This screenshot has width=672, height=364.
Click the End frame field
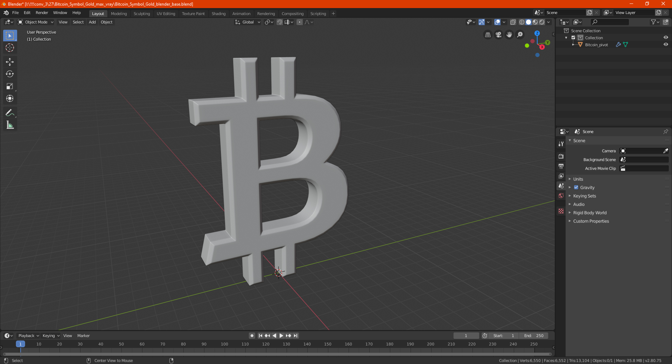(x=534, y=336)
